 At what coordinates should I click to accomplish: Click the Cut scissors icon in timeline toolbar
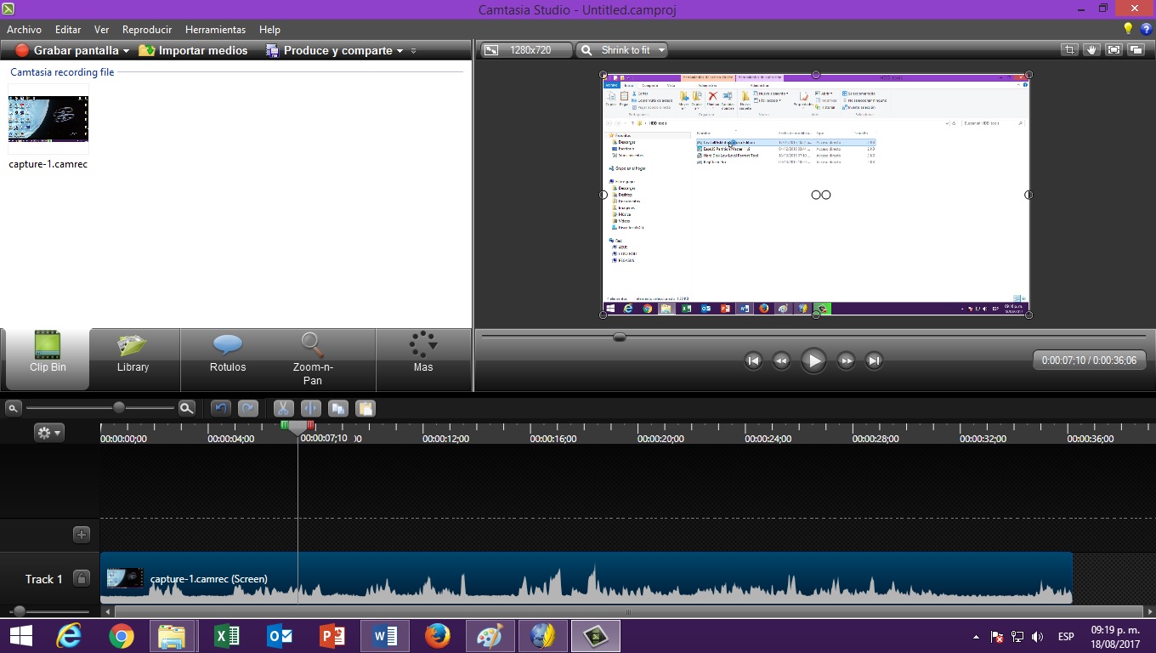[284, 409]
